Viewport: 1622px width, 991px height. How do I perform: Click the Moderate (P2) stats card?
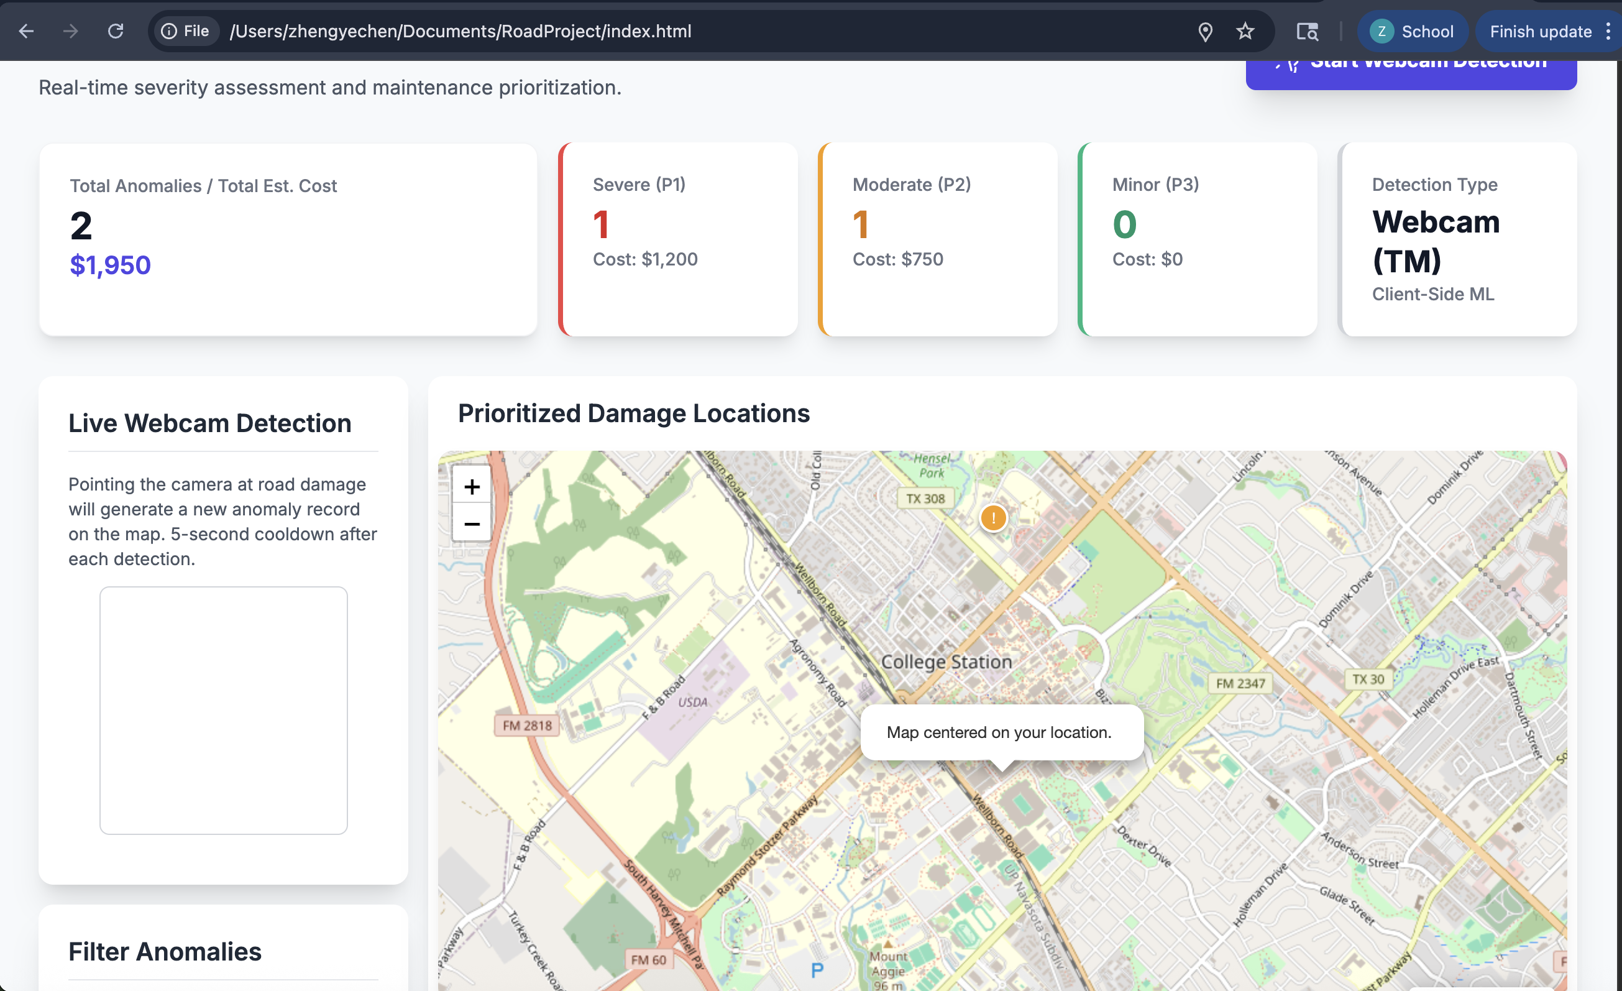pos(937,239)
